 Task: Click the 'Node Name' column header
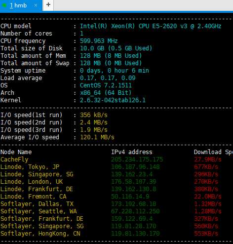click(16, 152)
